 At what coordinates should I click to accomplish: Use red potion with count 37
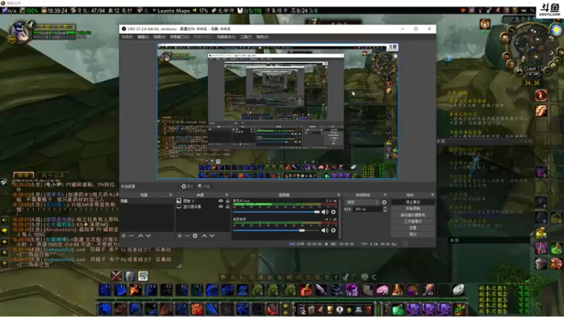pyautogui.click(x=306, y=290)
